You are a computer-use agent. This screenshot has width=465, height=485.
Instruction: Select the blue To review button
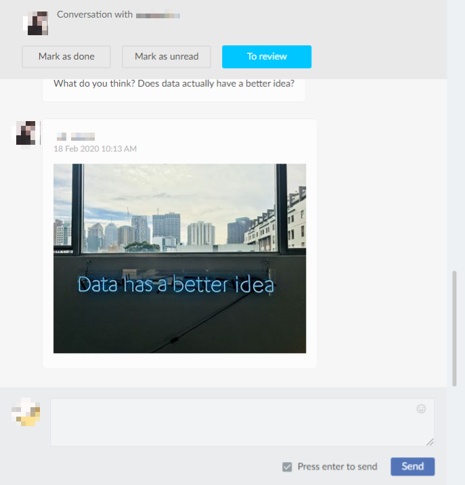267,57
